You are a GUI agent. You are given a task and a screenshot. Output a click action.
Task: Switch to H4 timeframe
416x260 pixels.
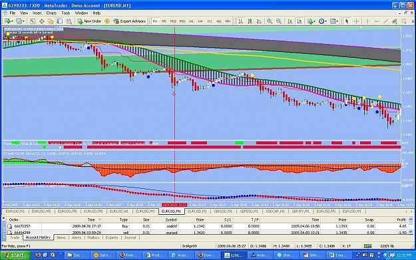tap(200, 21)
